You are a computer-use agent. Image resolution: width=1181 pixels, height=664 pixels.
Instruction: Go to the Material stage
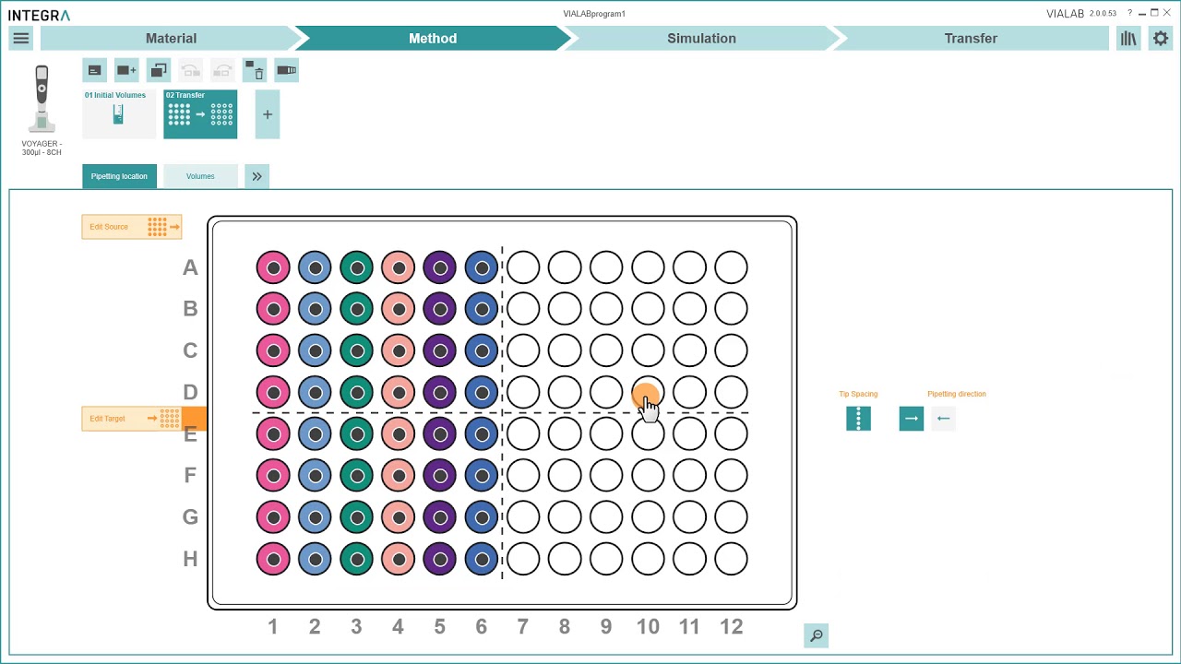coord(172,38)
